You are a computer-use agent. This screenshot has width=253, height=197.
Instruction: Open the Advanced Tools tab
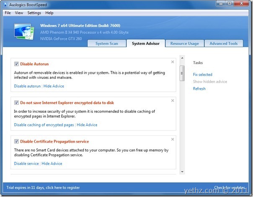coord(223,44)
